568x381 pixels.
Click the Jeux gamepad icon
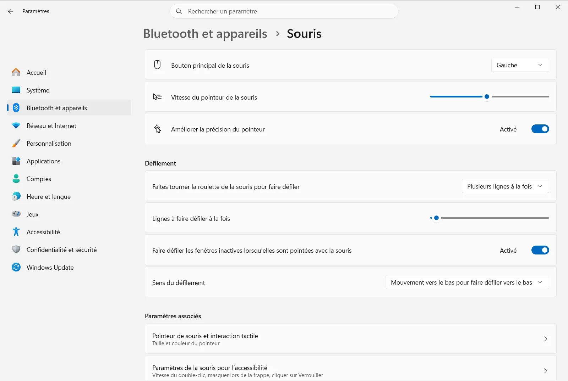tap(16, 214)
